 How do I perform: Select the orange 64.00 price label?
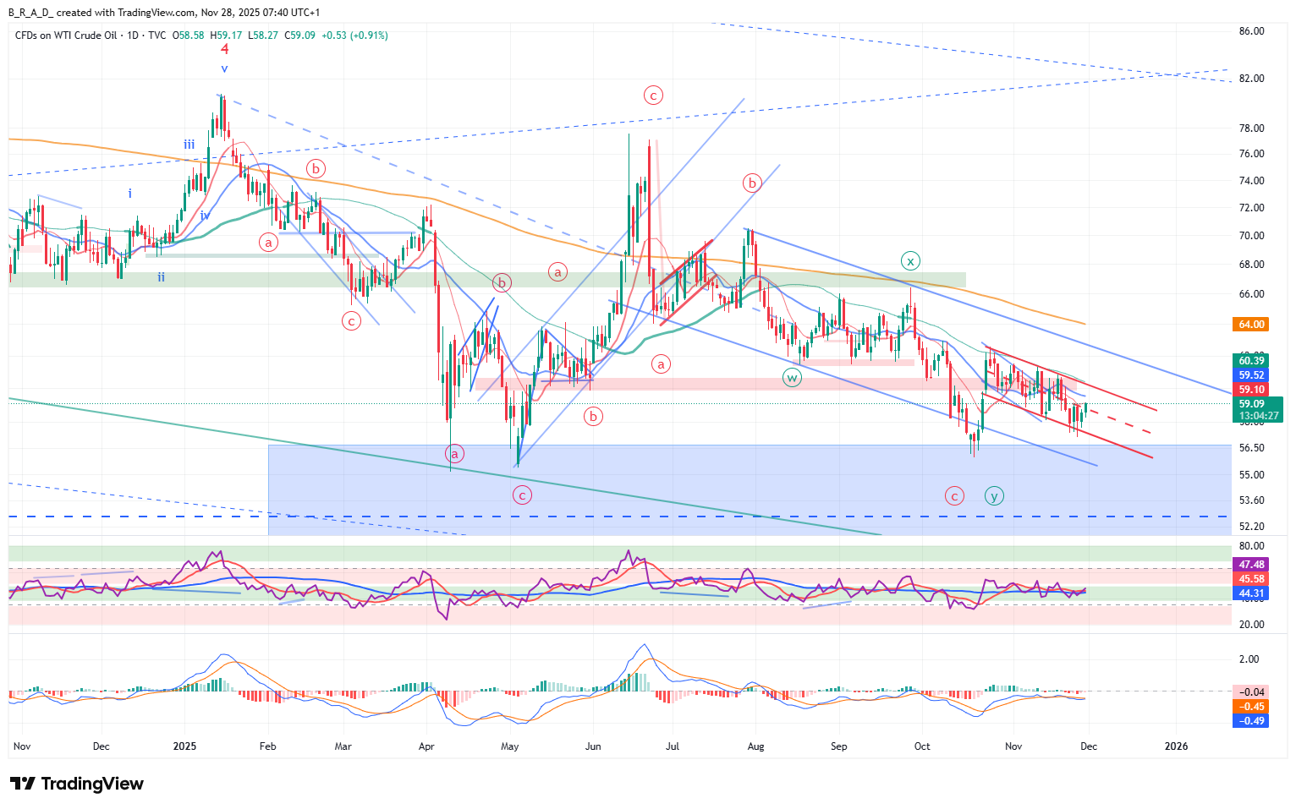(1251, 325)
